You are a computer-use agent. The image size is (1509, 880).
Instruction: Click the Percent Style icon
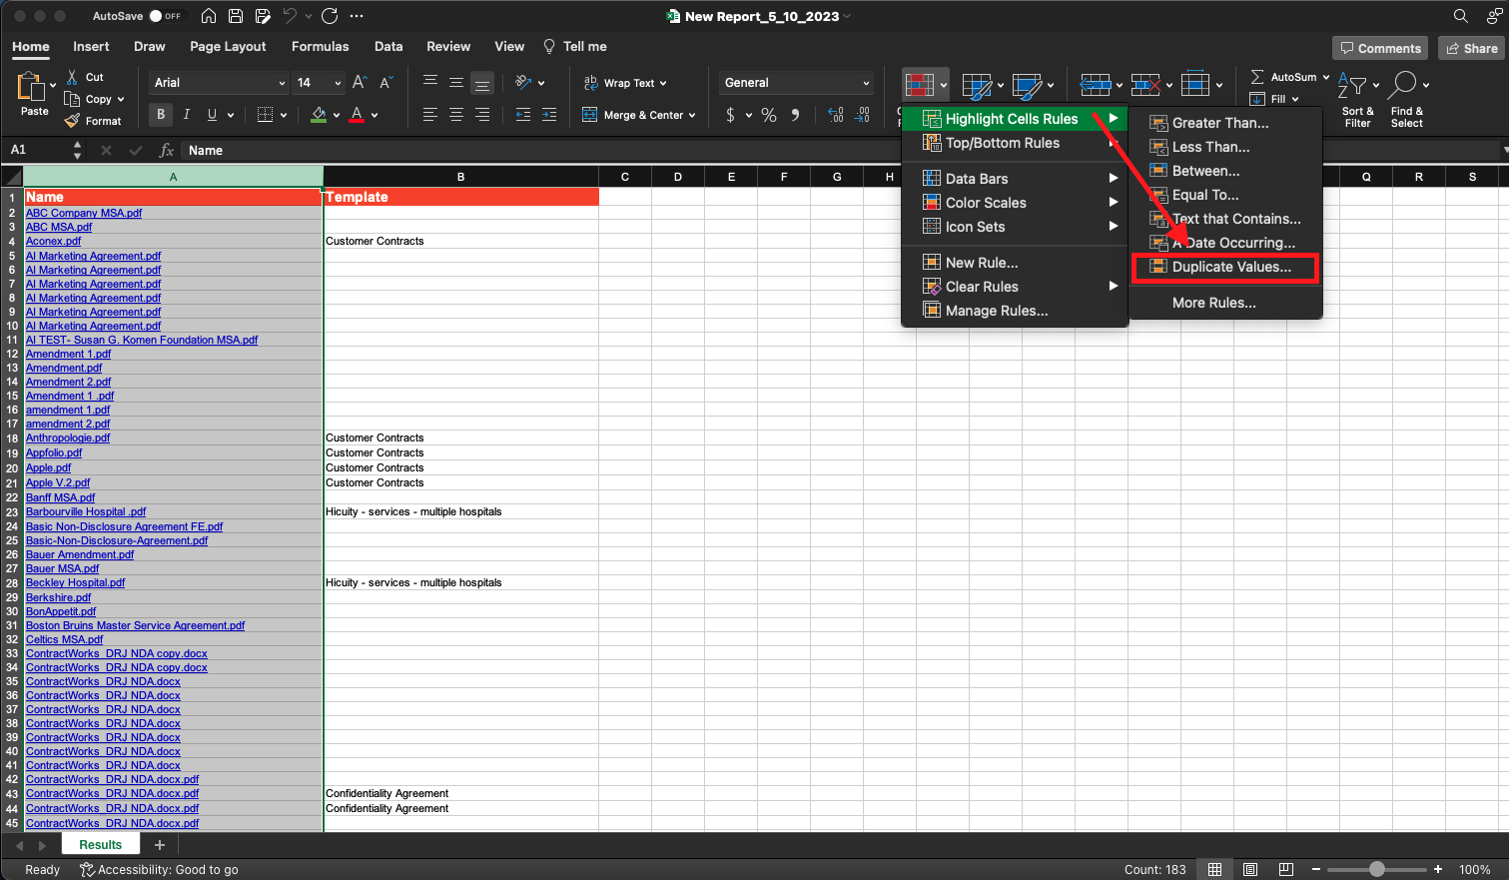pyautogui.click(x=769, y=115)
